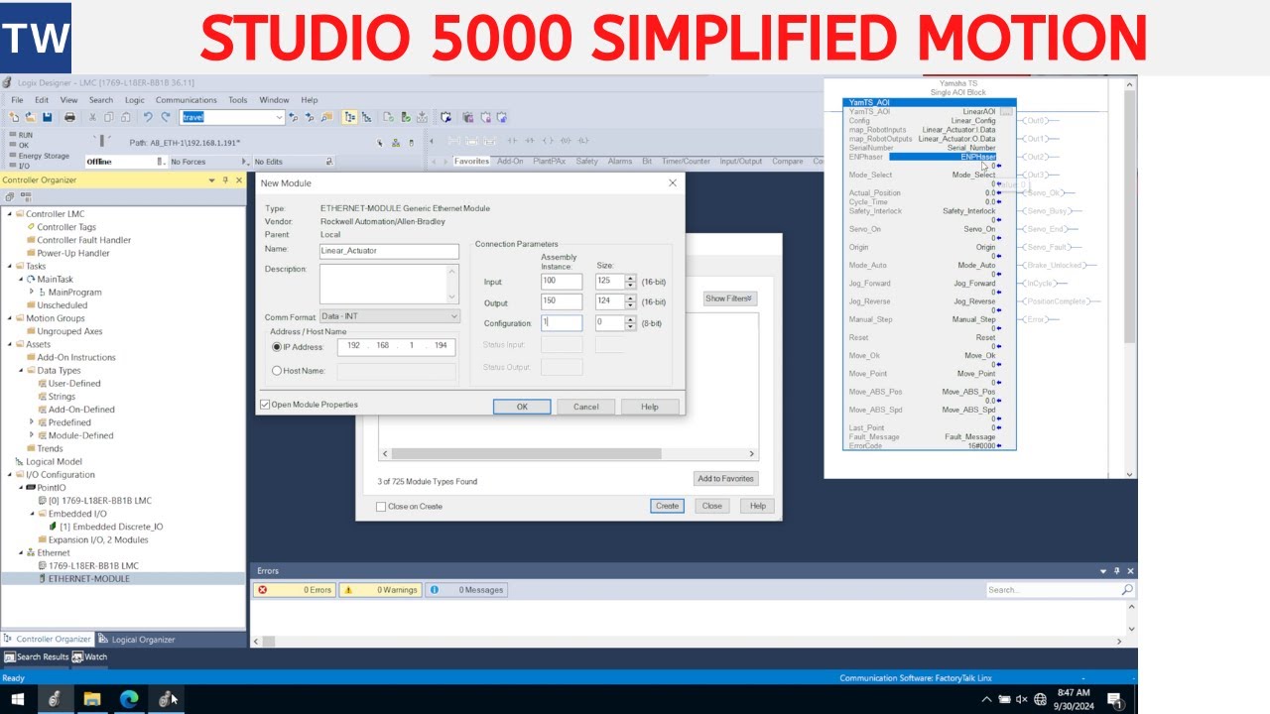This screenshot has width=1270, height=714.
Task: Click the errors red X icon
Action: pos(263,590)
